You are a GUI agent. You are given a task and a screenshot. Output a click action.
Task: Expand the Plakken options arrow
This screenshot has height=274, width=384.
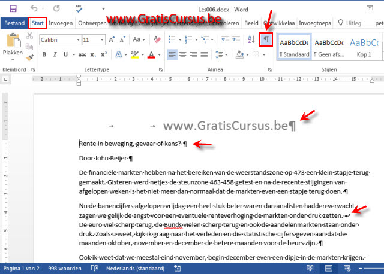[13, 60]
